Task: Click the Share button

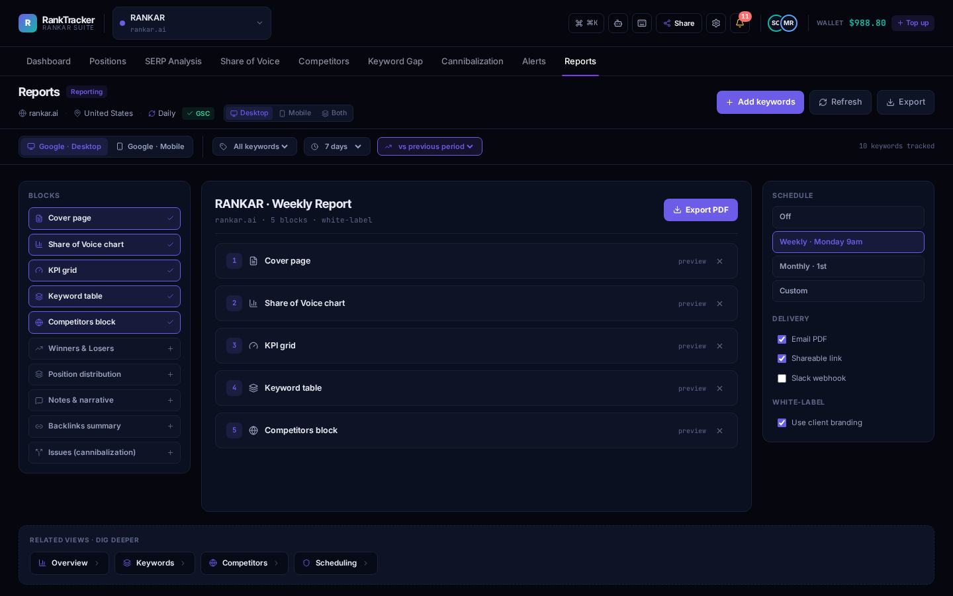Action: pos(679,23)
